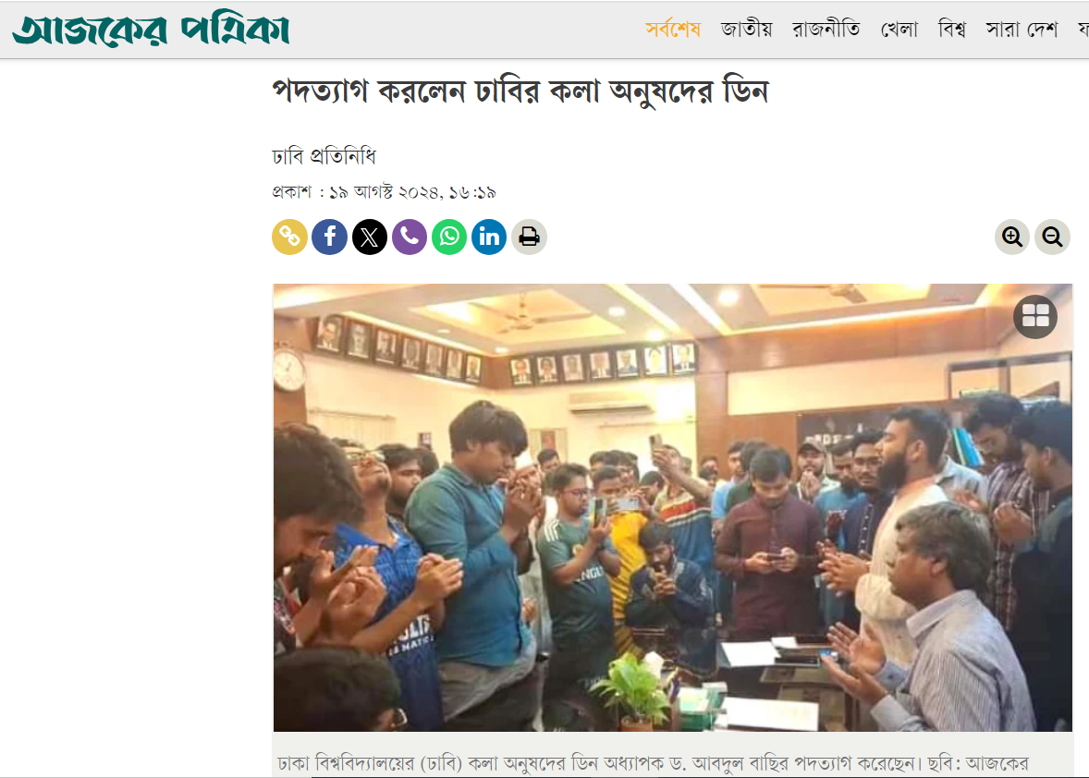Share article on LinkedIn
Image resolution: width=1089 pixels, height=778 pixels.
(489, 237)
